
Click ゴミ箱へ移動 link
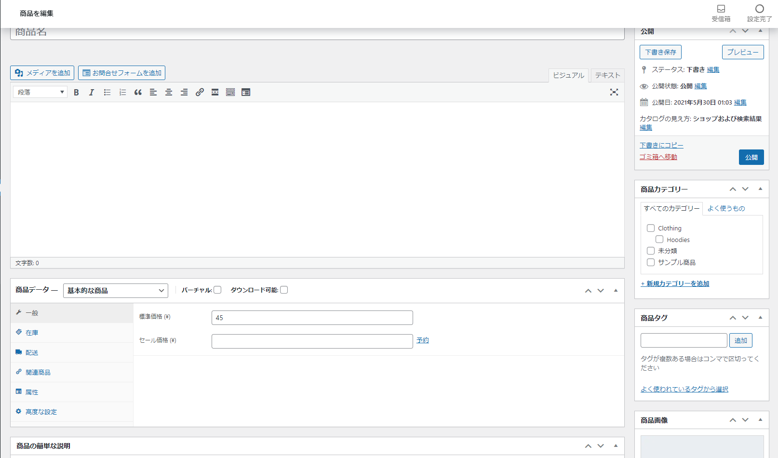[658, 157]
